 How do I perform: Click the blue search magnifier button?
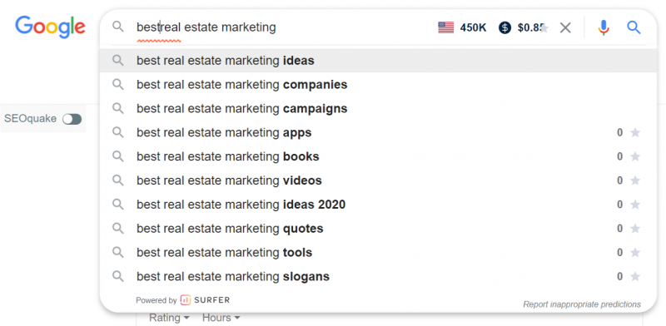click(634, 28)
